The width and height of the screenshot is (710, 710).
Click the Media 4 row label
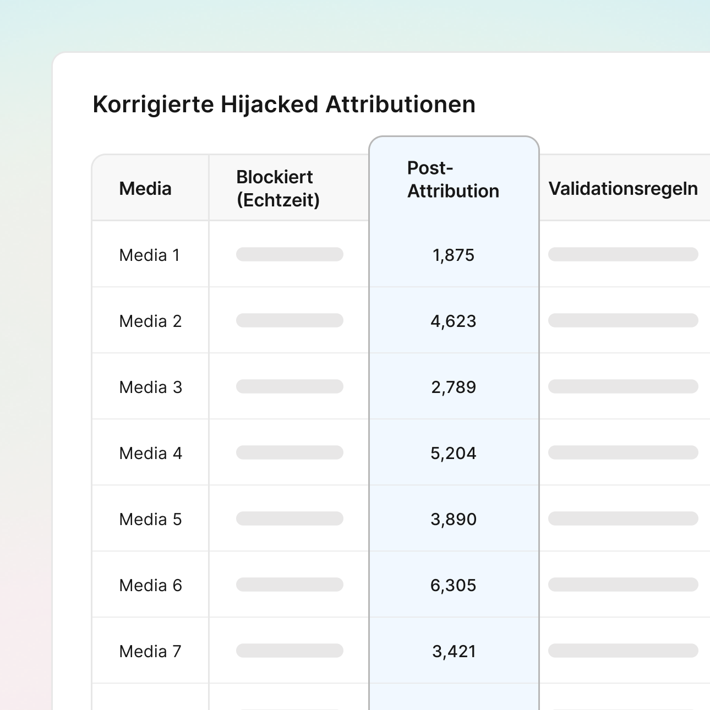click(150, 454)
